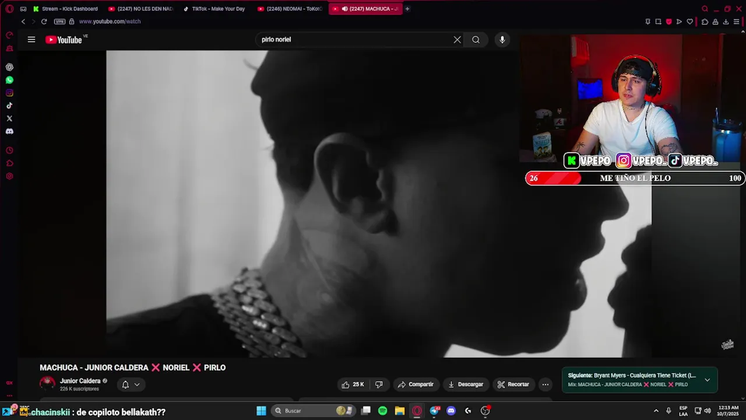Expand the notification options chevron
The width and height of the screenshot is (746, 420).
point(137,384)
